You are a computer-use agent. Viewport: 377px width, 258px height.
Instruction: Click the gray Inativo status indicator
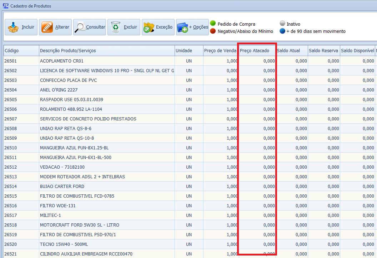pos(282,24)
